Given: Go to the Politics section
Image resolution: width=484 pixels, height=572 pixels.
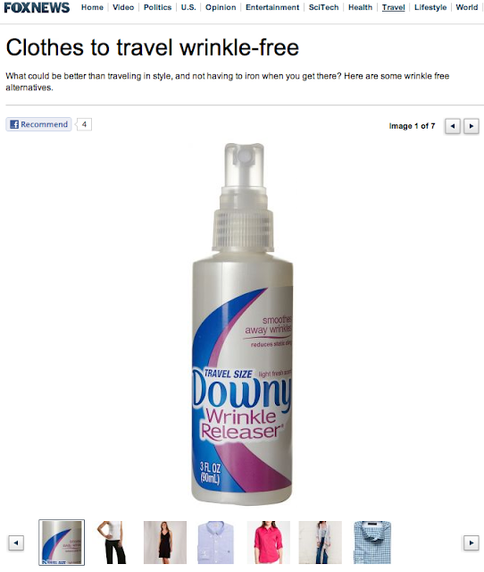Looking at the screenshot, I should [x=157, y=7].
